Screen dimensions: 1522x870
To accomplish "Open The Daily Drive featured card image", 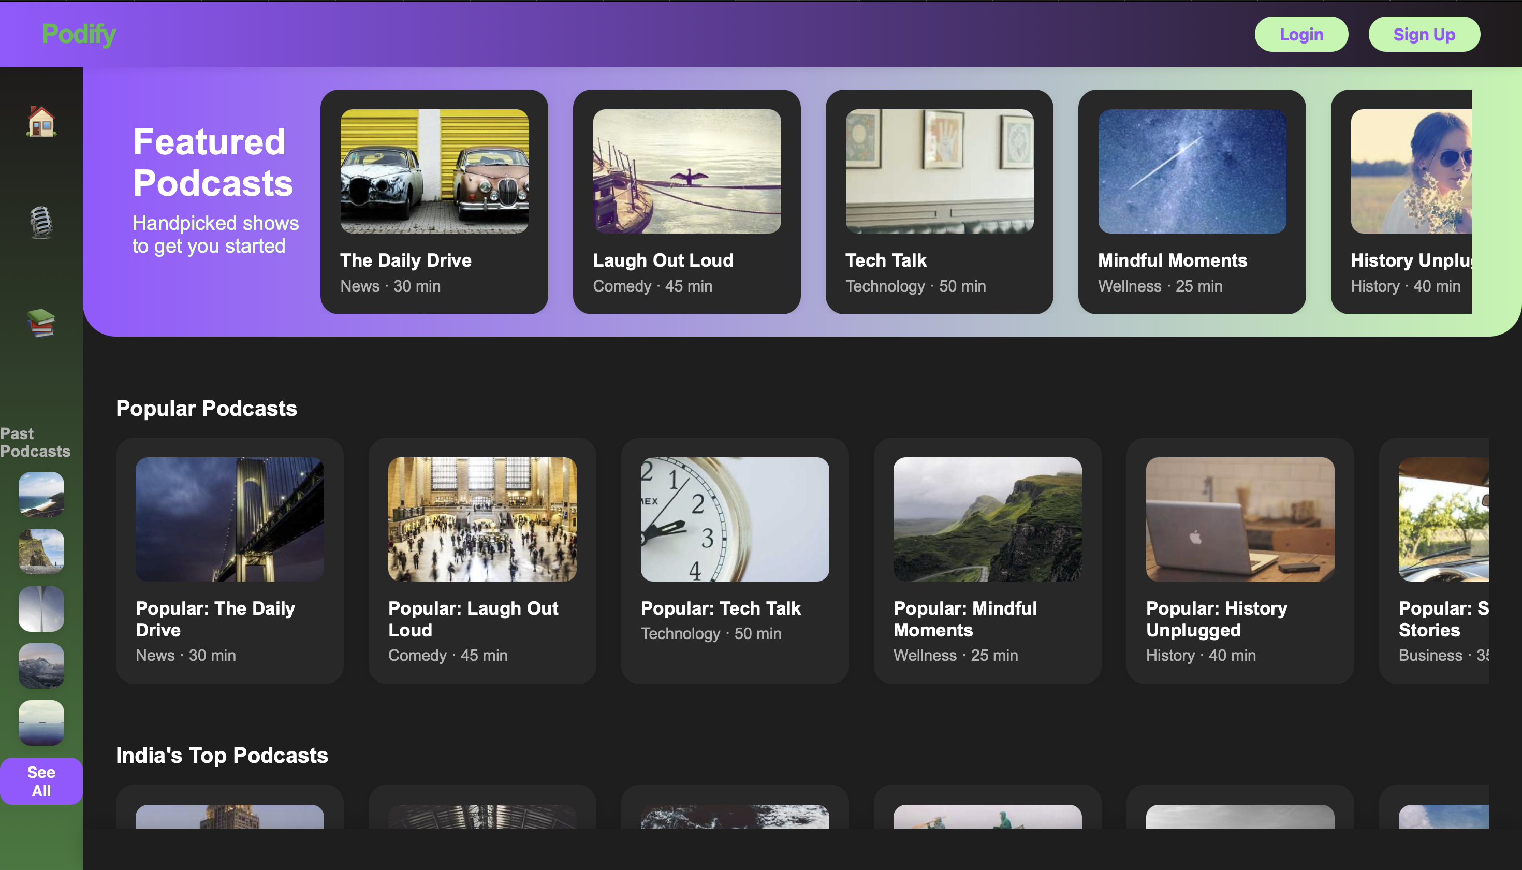I will [434, 171].
